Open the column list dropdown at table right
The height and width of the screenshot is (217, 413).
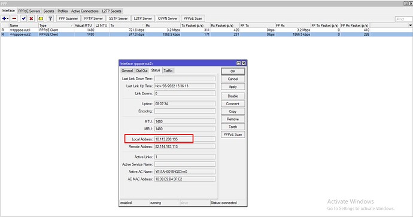click(x=410, y=25)
